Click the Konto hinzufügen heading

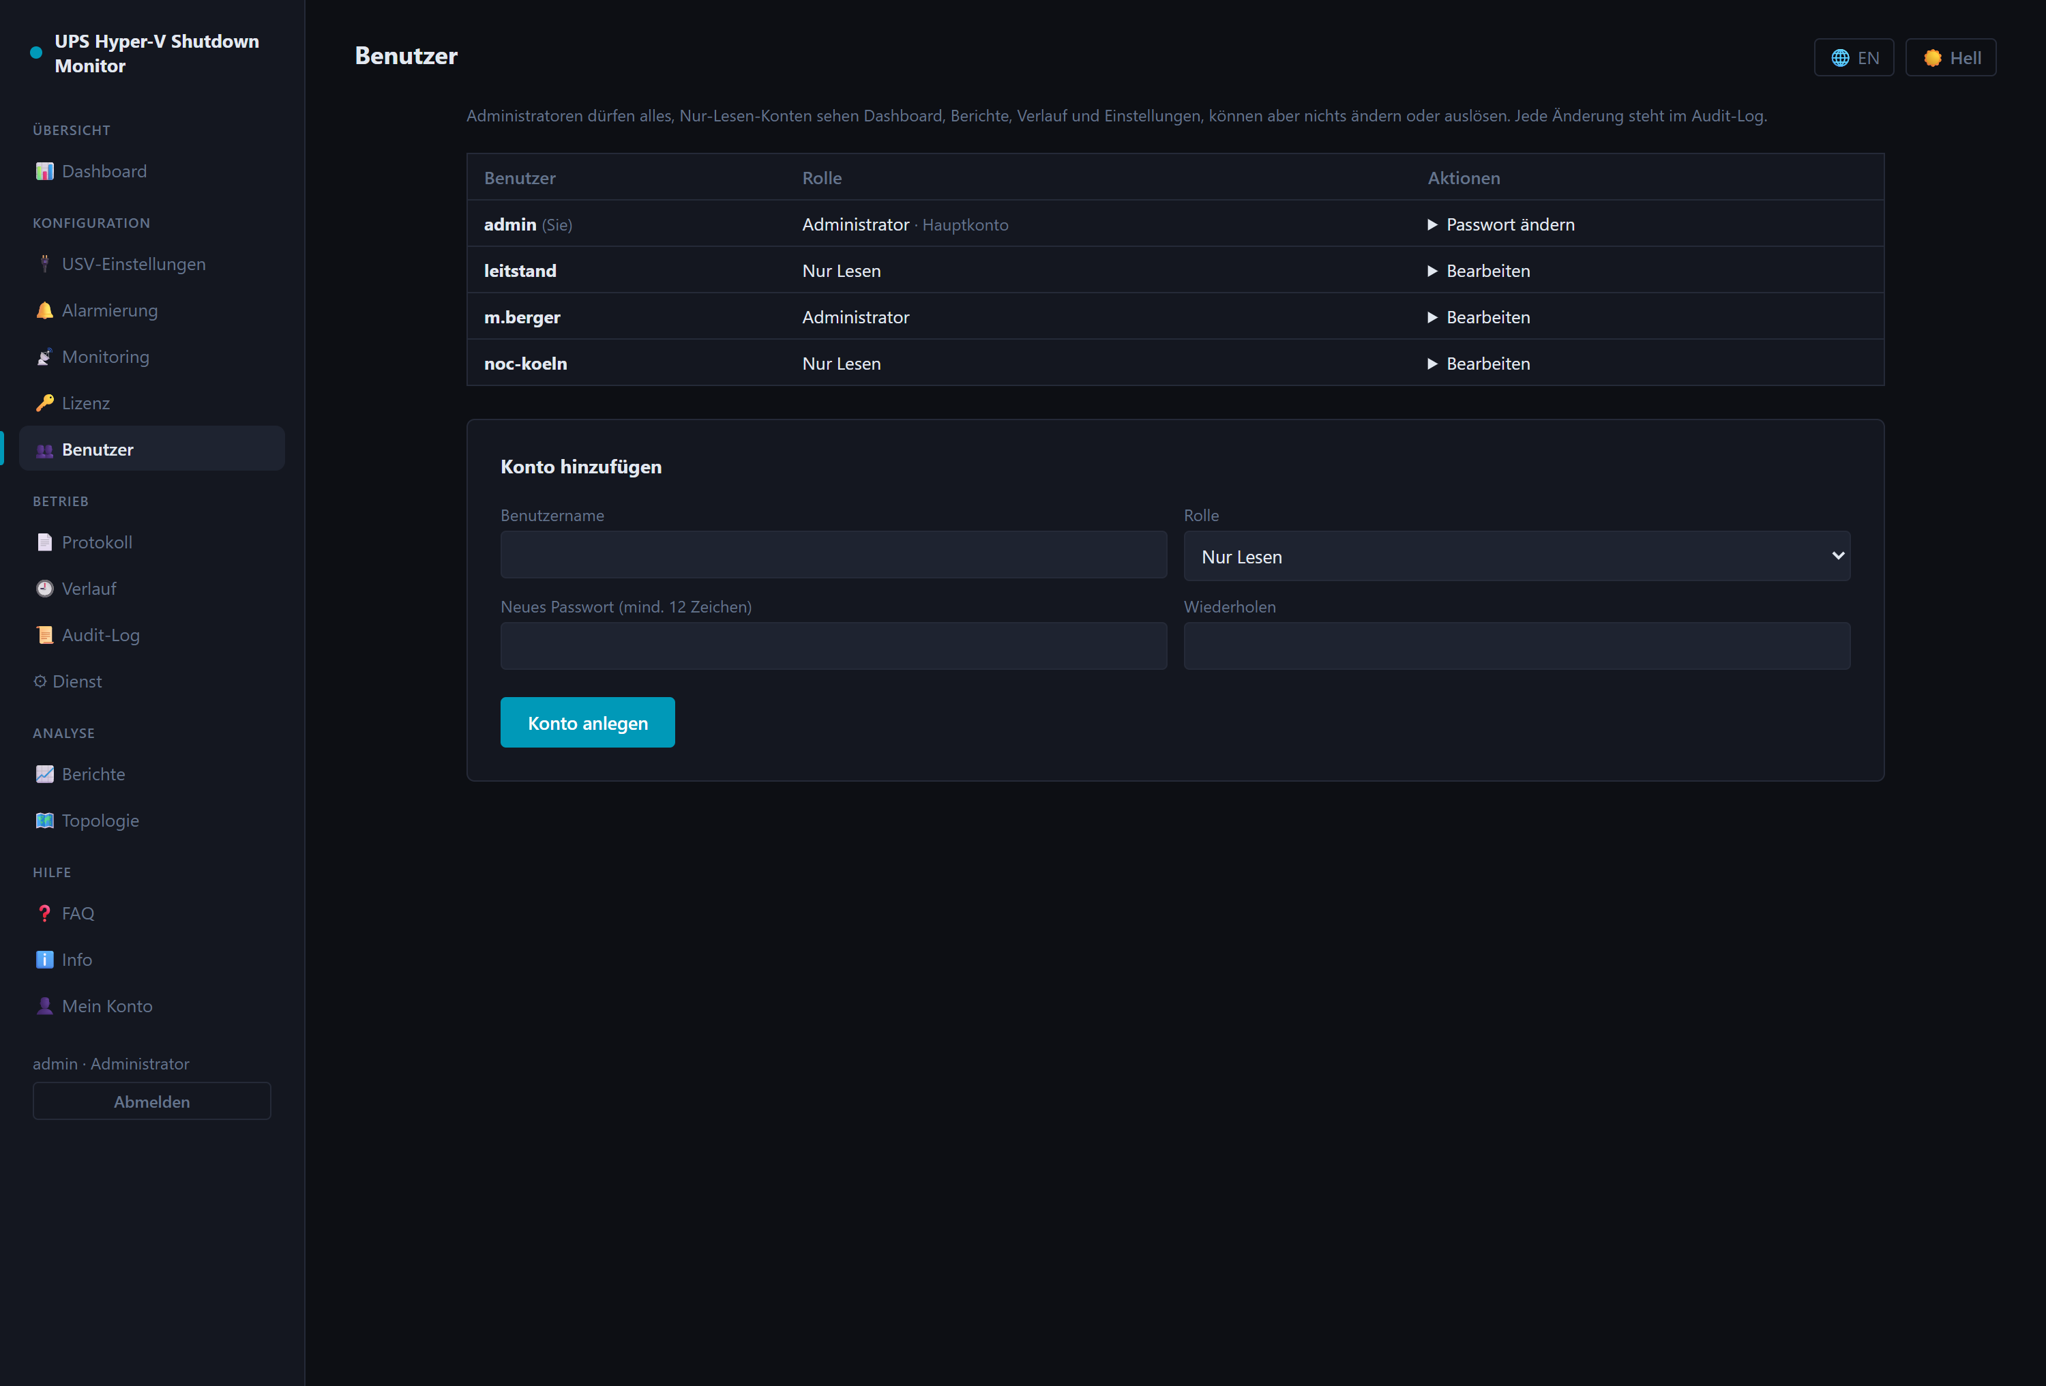pyautogui.click(x=581, y=467)
